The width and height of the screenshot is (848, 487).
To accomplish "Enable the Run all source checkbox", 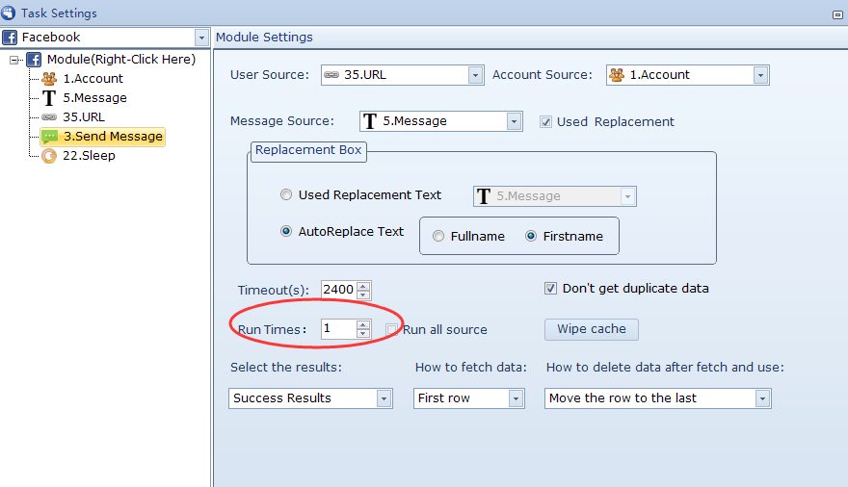I will pyautogui.click(x=392, y=330).
